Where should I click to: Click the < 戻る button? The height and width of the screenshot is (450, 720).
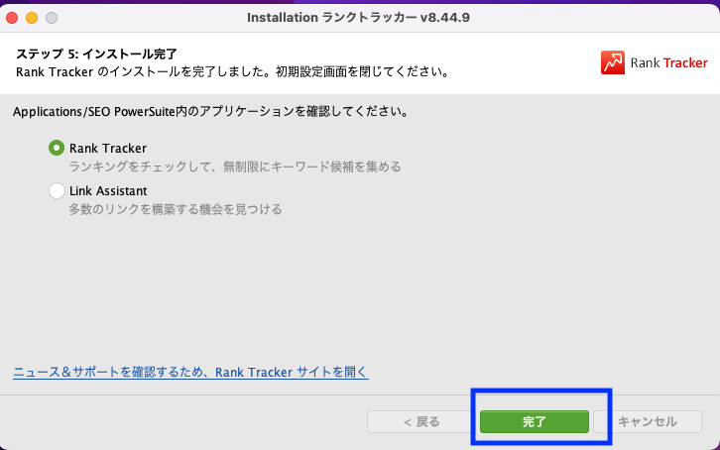click(x=421, y=421)
